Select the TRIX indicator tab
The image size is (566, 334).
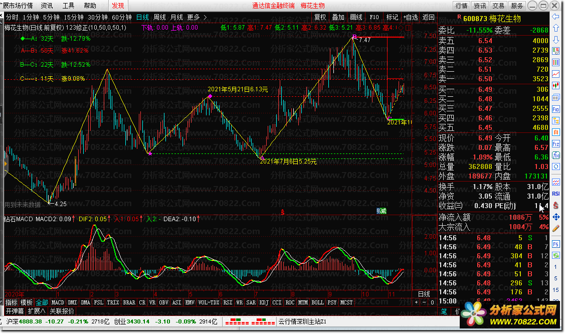click(113, 302)
